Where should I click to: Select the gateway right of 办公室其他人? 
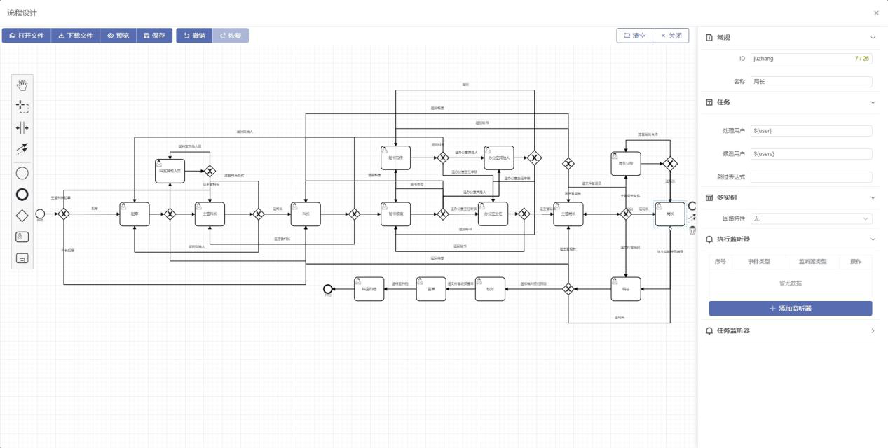pyautogui.click(x=535, y=157)
